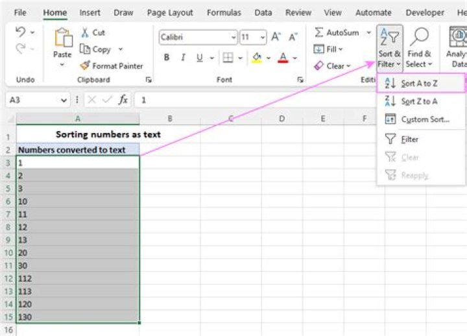The width and height of the screenshot is (467, 336).
Task: Choose Sort A to Z menu option
Action: click(419, 84)
